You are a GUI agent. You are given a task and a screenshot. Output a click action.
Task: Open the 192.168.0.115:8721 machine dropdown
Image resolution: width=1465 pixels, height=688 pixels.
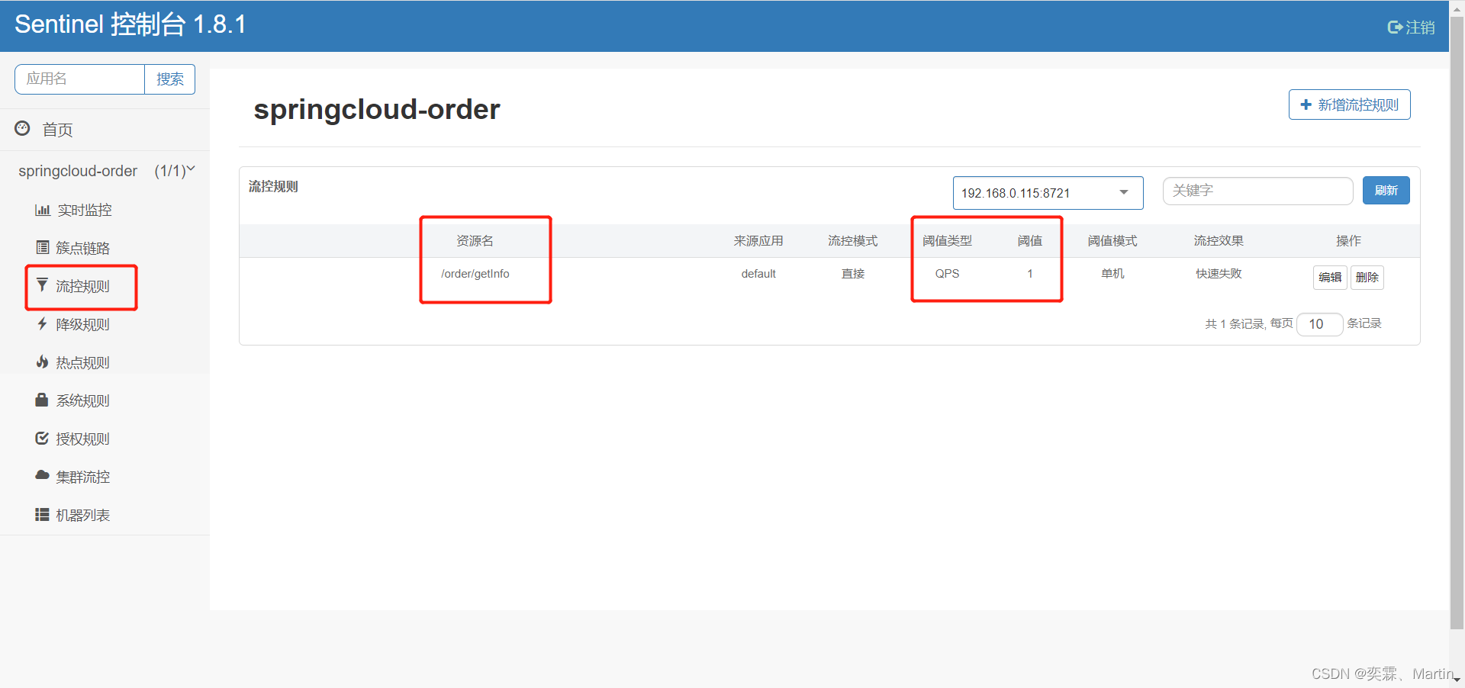1047,193
